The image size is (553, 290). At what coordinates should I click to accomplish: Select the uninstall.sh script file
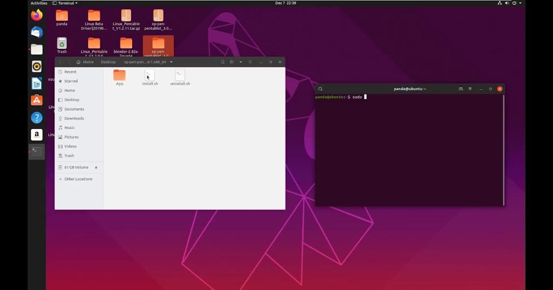(180, 77)
